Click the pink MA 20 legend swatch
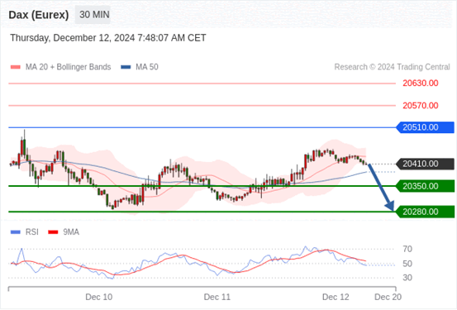This screenshot has width=457, height=310. [x=16, y=67]
